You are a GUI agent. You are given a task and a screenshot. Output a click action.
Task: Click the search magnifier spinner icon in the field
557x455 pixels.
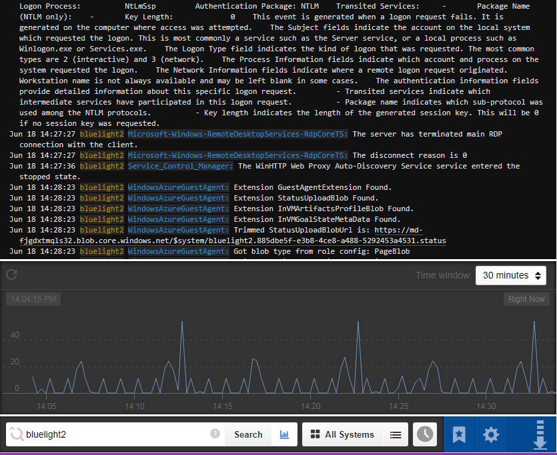(16, 434)
